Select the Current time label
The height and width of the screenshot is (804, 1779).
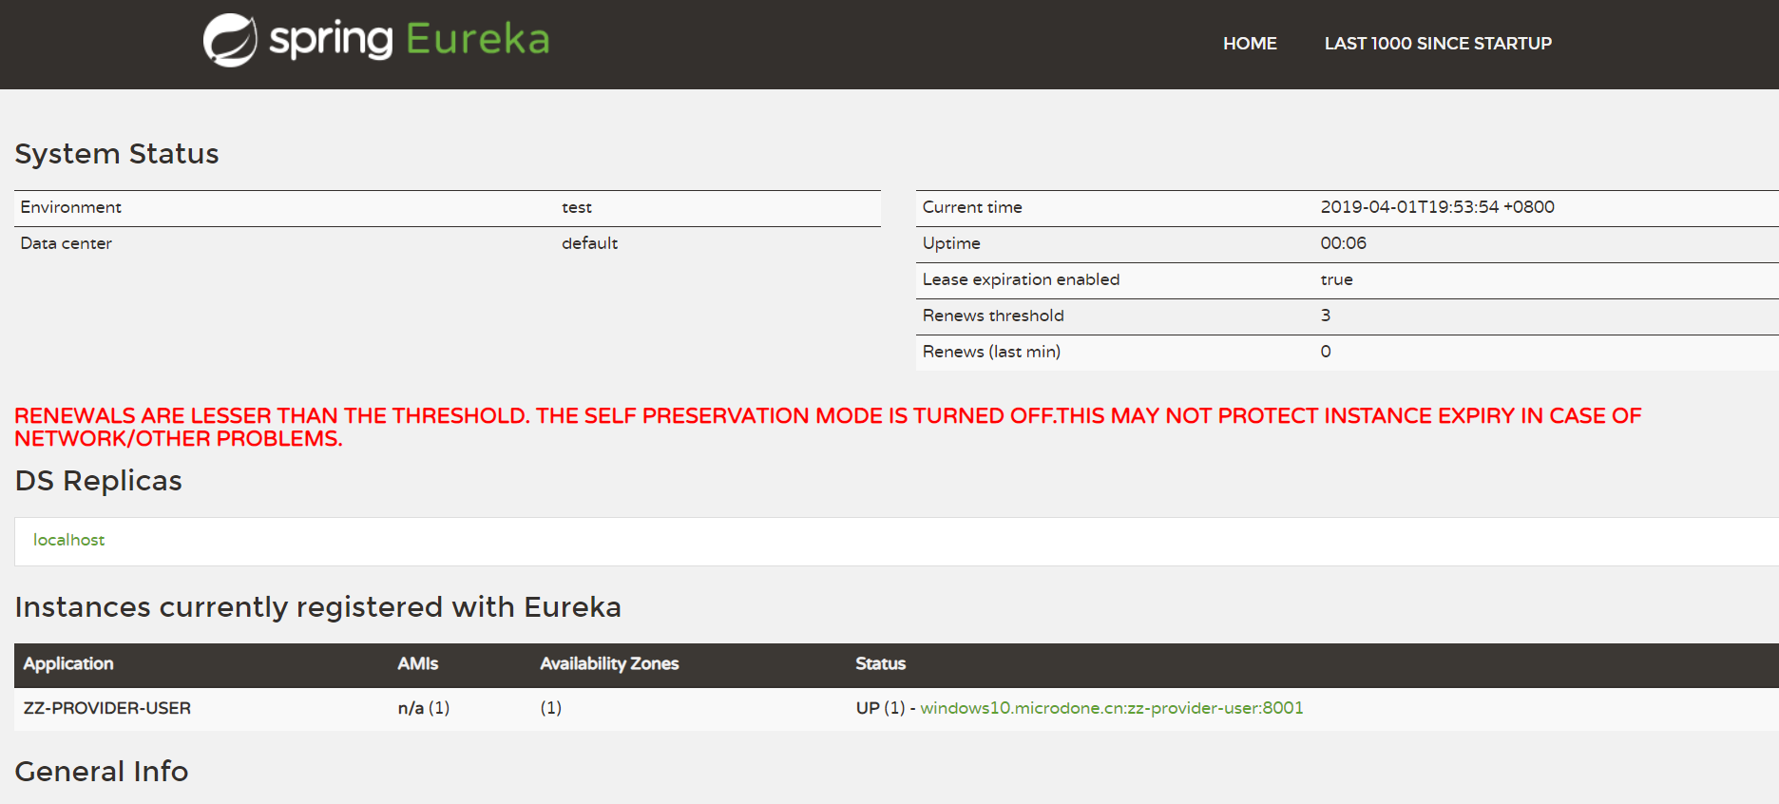click(x=972, y=207)
